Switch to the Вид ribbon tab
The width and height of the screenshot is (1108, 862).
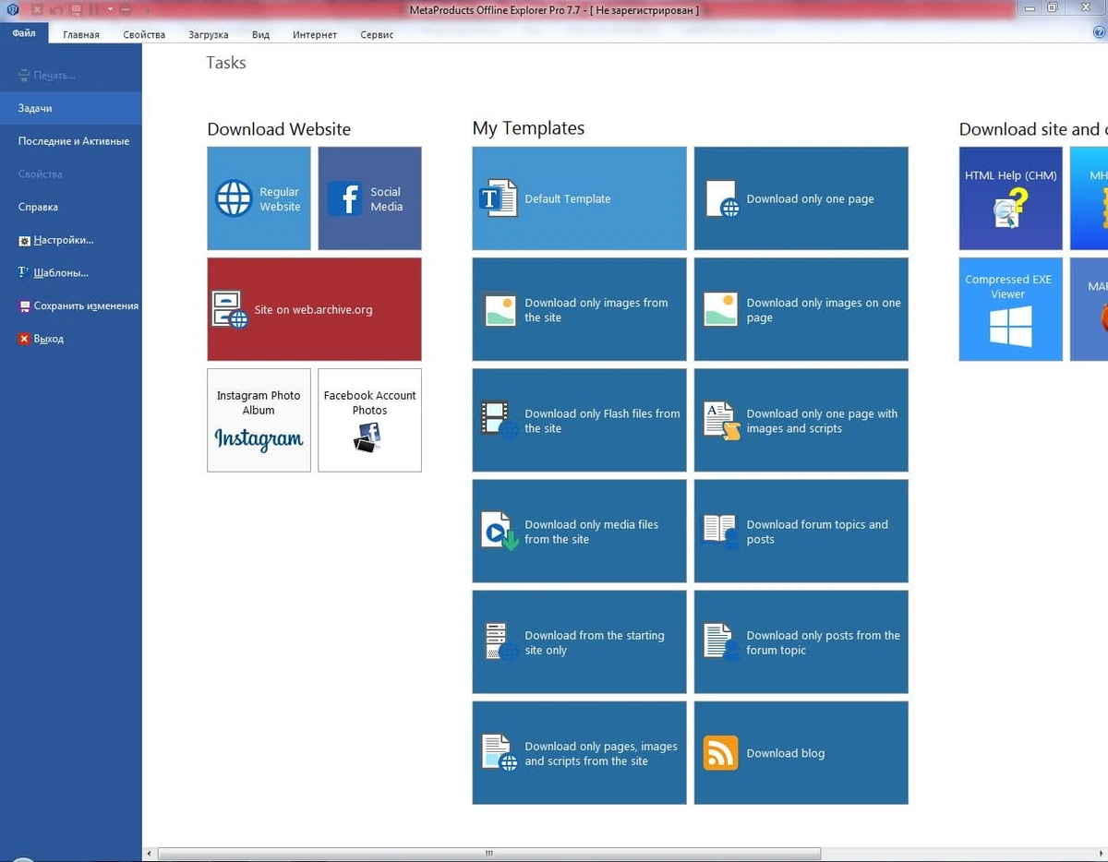pyautogui.click(x=260, y=34)
